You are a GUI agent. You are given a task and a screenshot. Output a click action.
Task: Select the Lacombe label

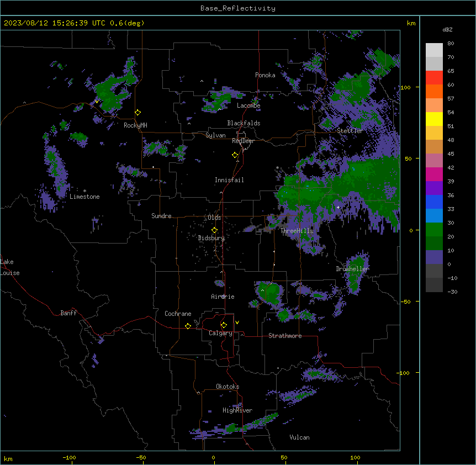point(248,105)
